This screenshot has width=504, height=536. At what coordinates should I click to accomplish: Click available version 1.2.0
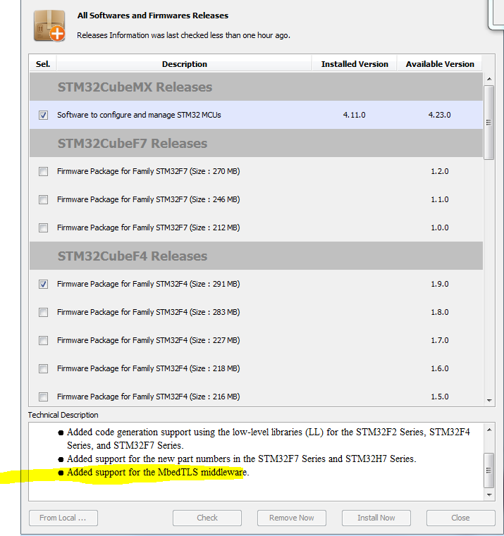coord(440,171)
